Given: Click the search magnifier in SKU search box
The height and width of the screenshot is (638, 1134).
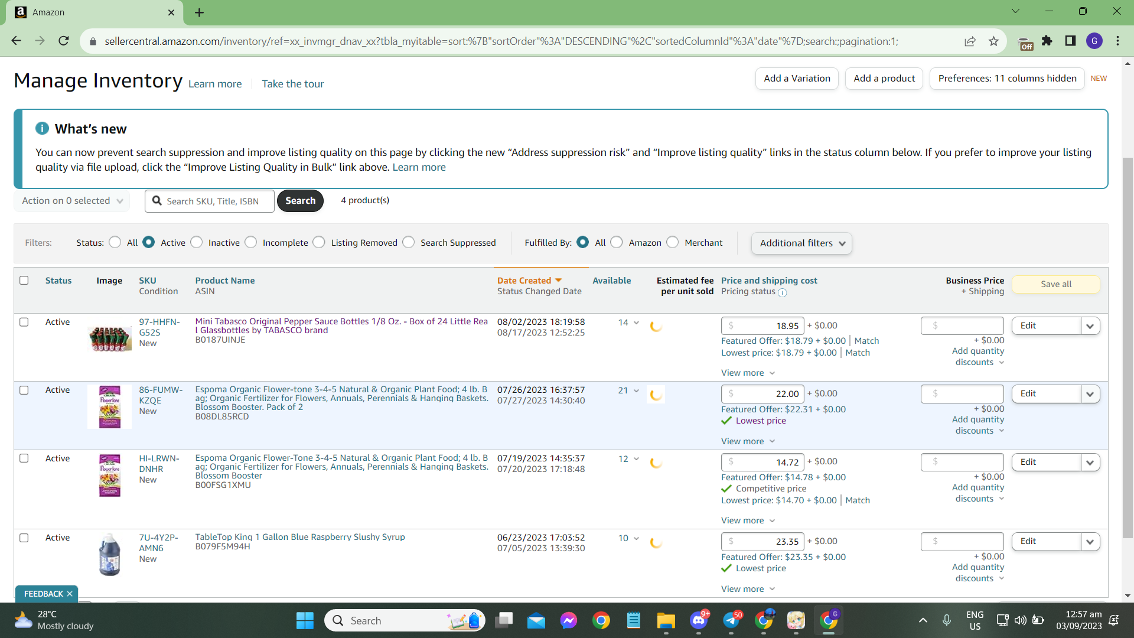Looking at the screenshot, I should pyautogui.click(x=157, y=201).
